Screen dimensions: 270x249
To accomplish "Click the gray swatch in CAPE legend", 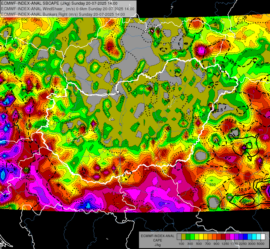I will (179, 237).
